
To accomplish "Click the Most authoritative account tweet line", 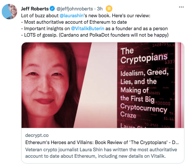I will 74,22.
